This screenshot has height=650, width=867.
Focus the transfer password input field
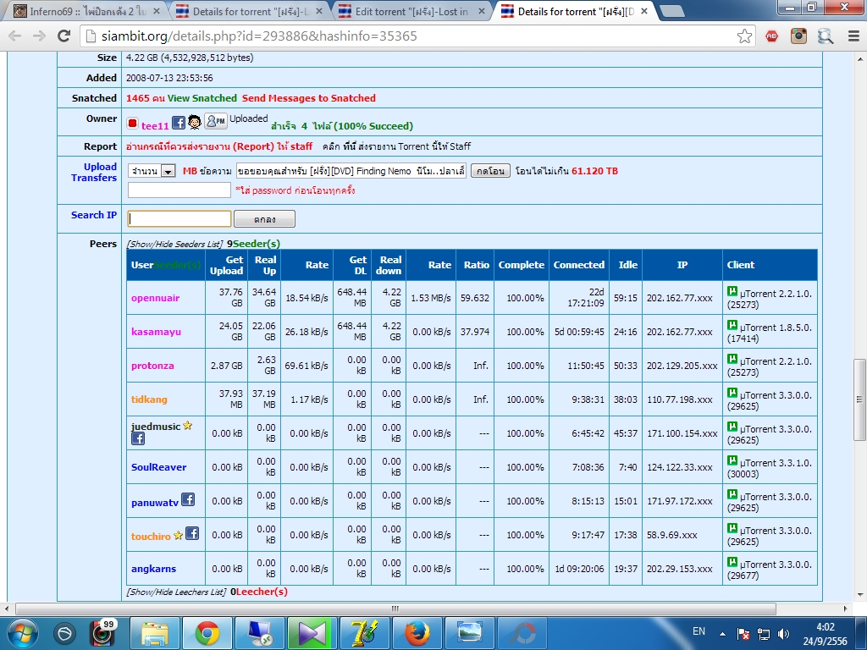[179, 190]
